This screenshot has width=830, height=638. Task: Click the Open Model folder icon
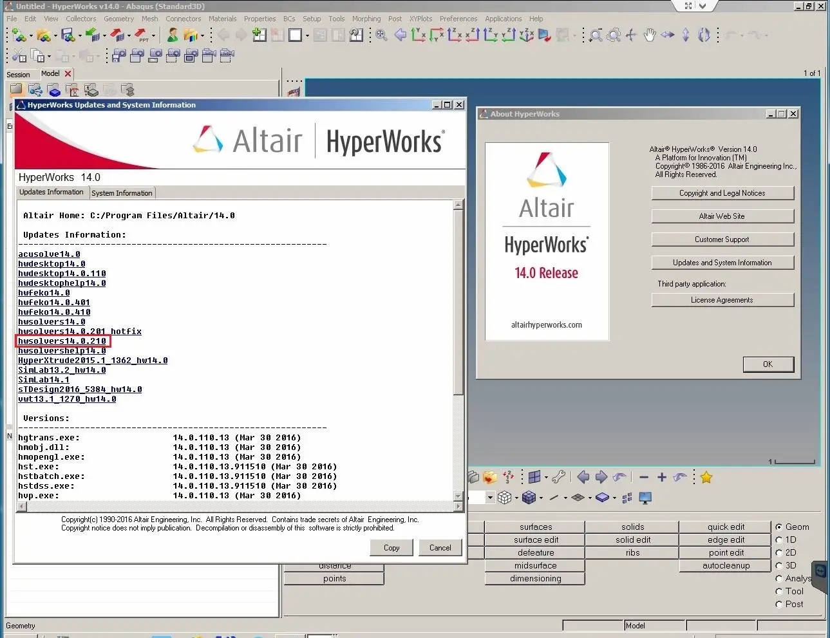pyautogui.click(x=43, y=35)
